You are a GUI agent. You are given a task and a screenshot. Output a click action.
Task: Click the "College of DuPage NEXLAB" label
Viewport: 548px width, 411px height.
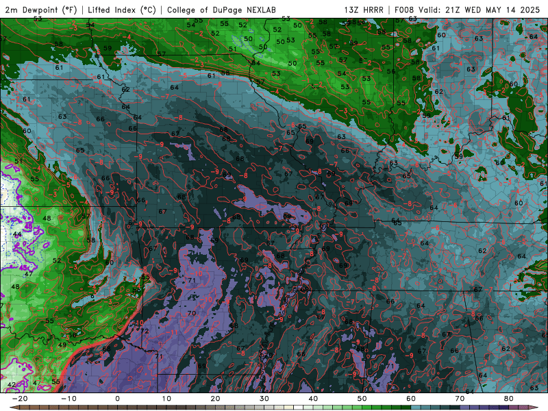(x=221, y=10)
